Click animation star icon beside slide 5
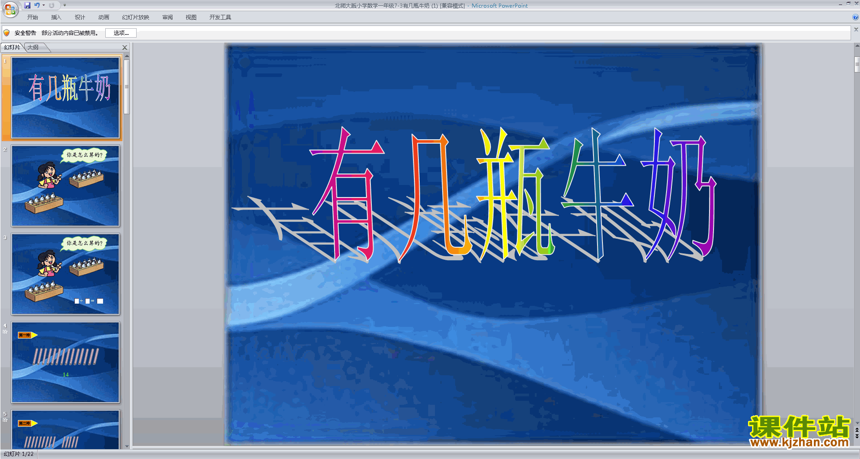Viewport: 860px width, 459px height. [x=5, y=420]
